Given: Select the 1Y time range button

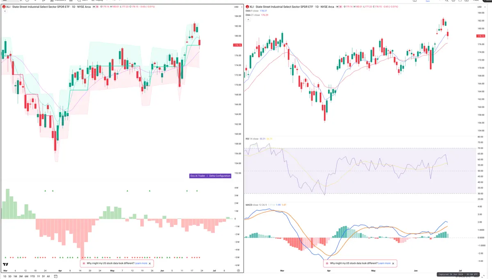Looking at the screenshot, I should pyautogui.click(x=39, y=277).
